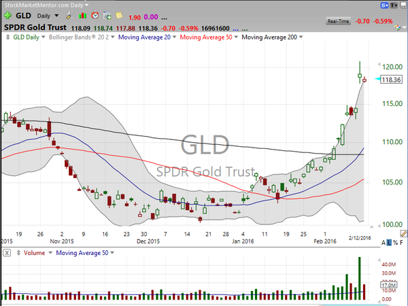
Task: Click gray up-pointing triangle at price pane bottom
Action: pyautogui.click(x=371, y=226)
